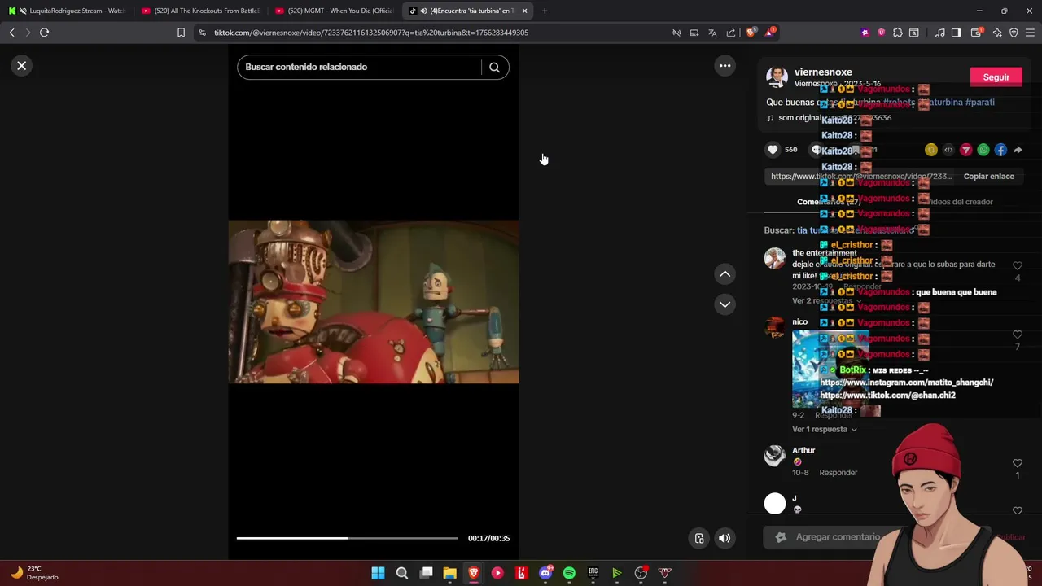Open the three-dots more options menu

point(725,66)
